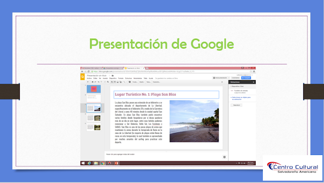Click the Presentación sin título document title
The height and width of the screenshot is (183, 324).
(97, 76)
